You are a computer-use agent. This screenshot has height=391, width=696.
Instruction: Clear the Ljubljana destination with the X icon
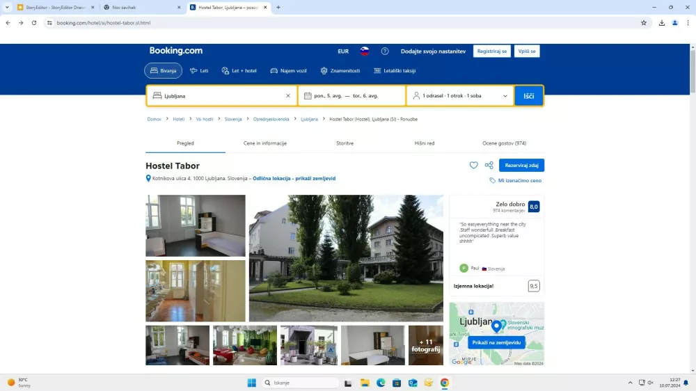(x=288, y=96)
